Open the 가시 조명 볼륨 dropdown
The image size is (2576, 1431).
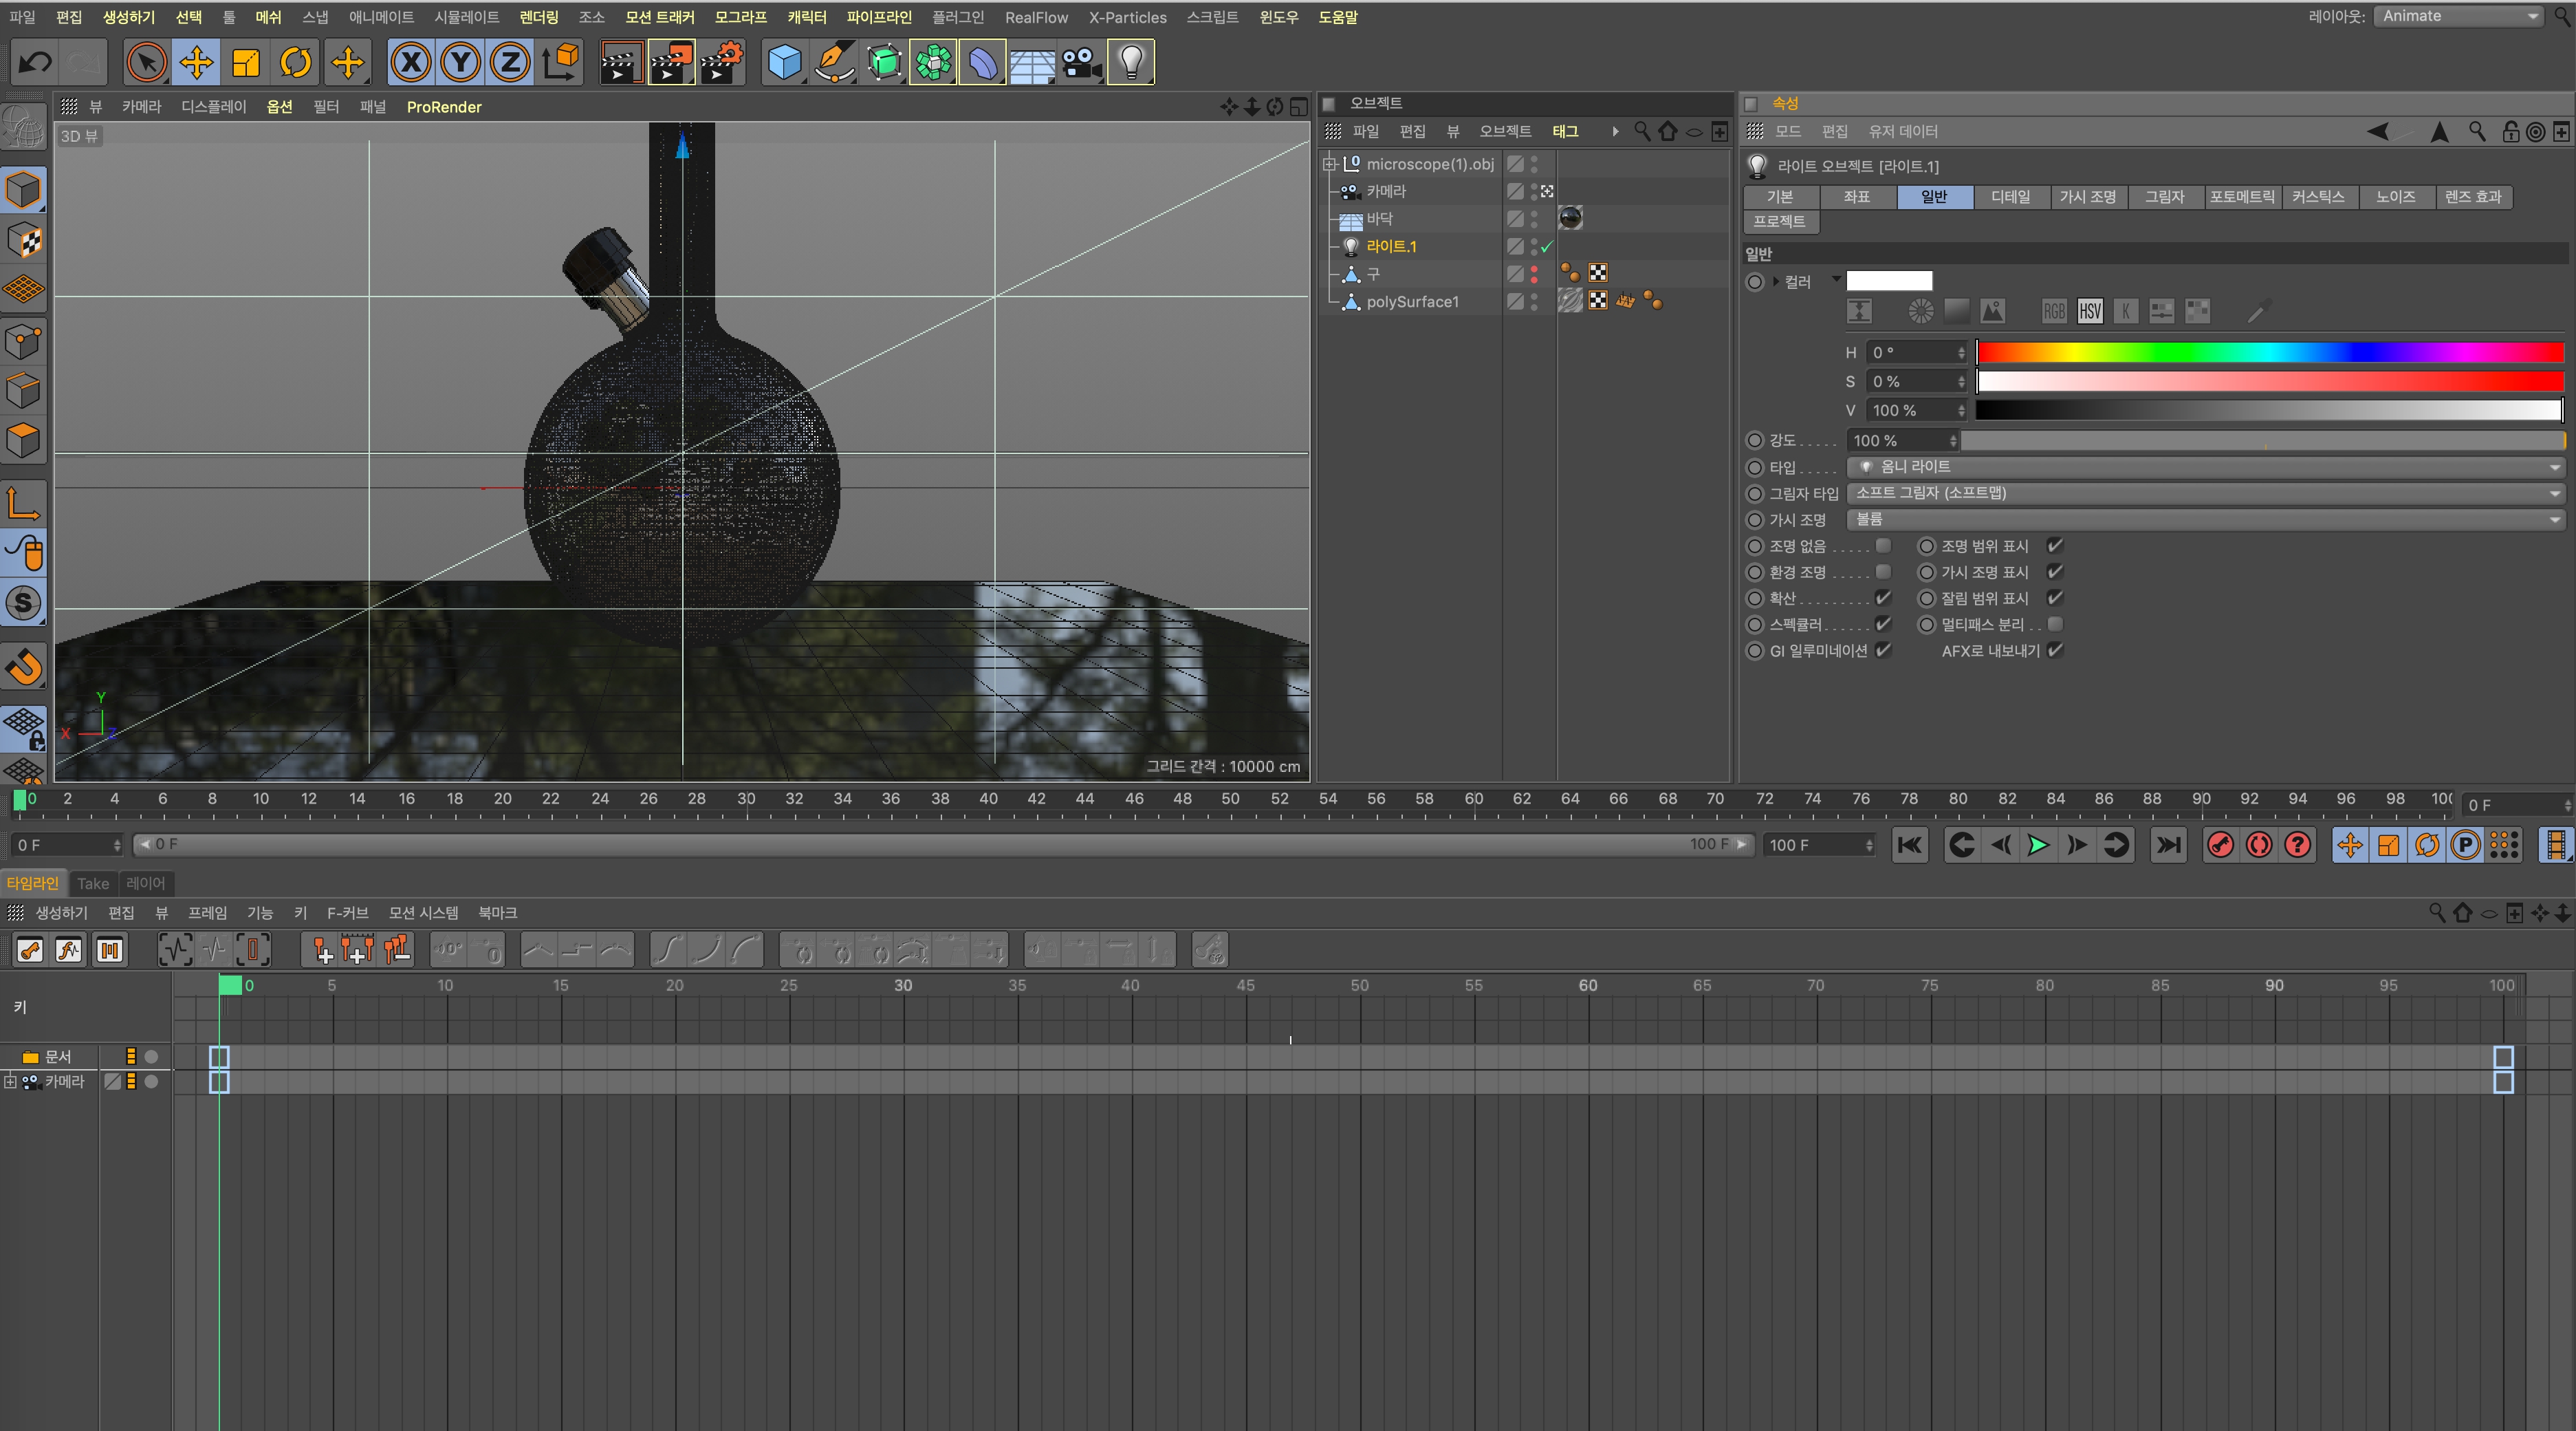point(2206,519)
